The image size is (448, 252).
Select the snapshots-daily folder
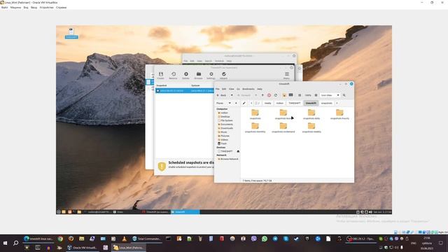tap(311, 114)
